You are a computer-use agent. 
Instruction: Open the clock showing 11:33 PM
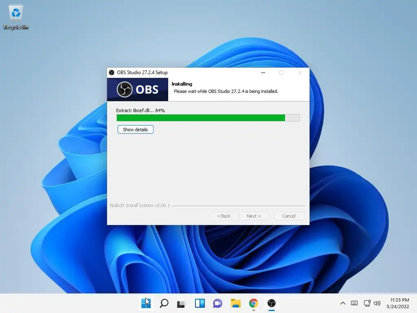point(398,303)
